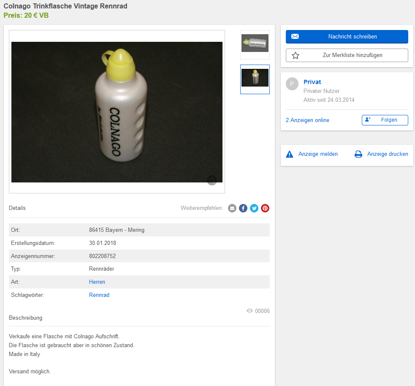Share the listing by email icon
The image size is (415, 386).
pos(232,208)
